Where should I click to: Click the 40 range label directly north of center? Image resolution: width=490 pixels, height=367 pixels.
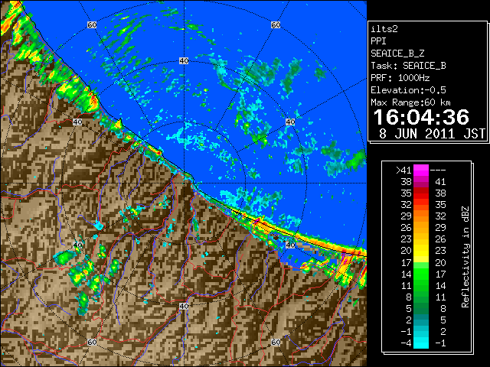coord(184,61)
